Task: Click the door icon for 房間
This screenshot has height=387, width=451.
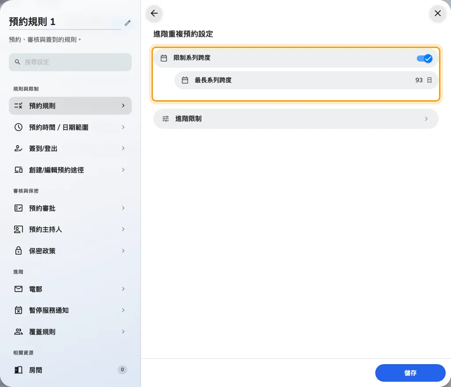Action: pyautogui.click(x=18, y=370)
